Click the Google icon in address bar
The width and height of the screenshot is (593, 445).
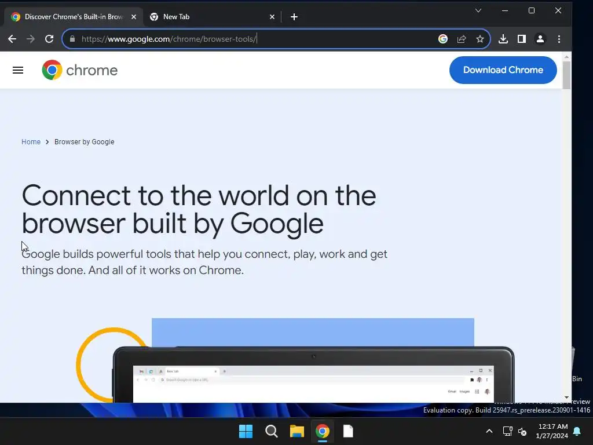tap(443, 39)
